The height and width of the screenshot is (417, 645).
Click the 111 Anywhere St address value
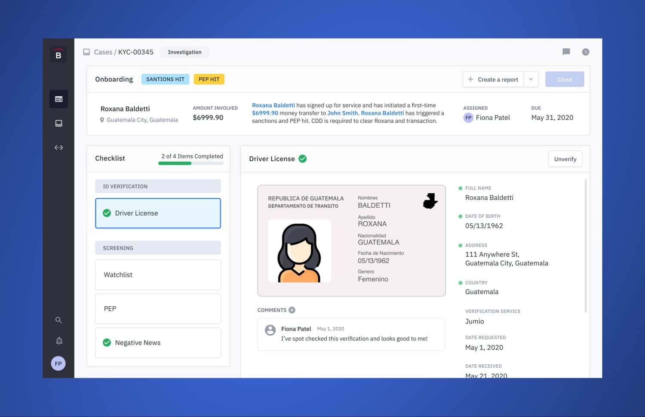click(507, 259)
